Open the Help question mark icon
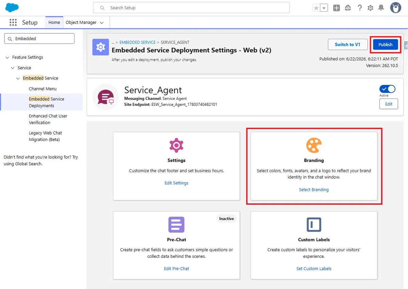 [359, 8]
